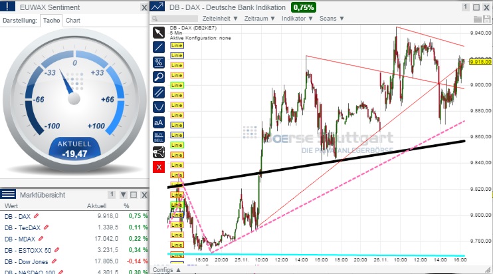Image resolution: width=493 pixels, height=274 pixels.
Task: Select the aA text annotation tool
Action: [x=159, y=122]
